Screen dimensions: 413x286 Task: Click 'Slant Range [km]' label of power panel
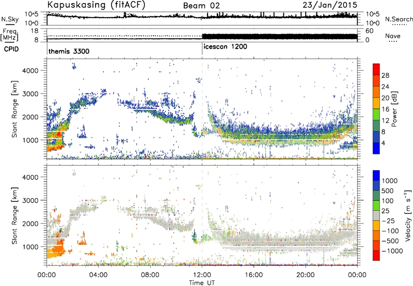point(15,109)
